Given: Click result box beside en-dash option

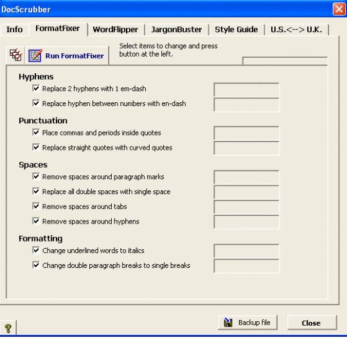Looking at the screenshot, I should tap(247, 105).
